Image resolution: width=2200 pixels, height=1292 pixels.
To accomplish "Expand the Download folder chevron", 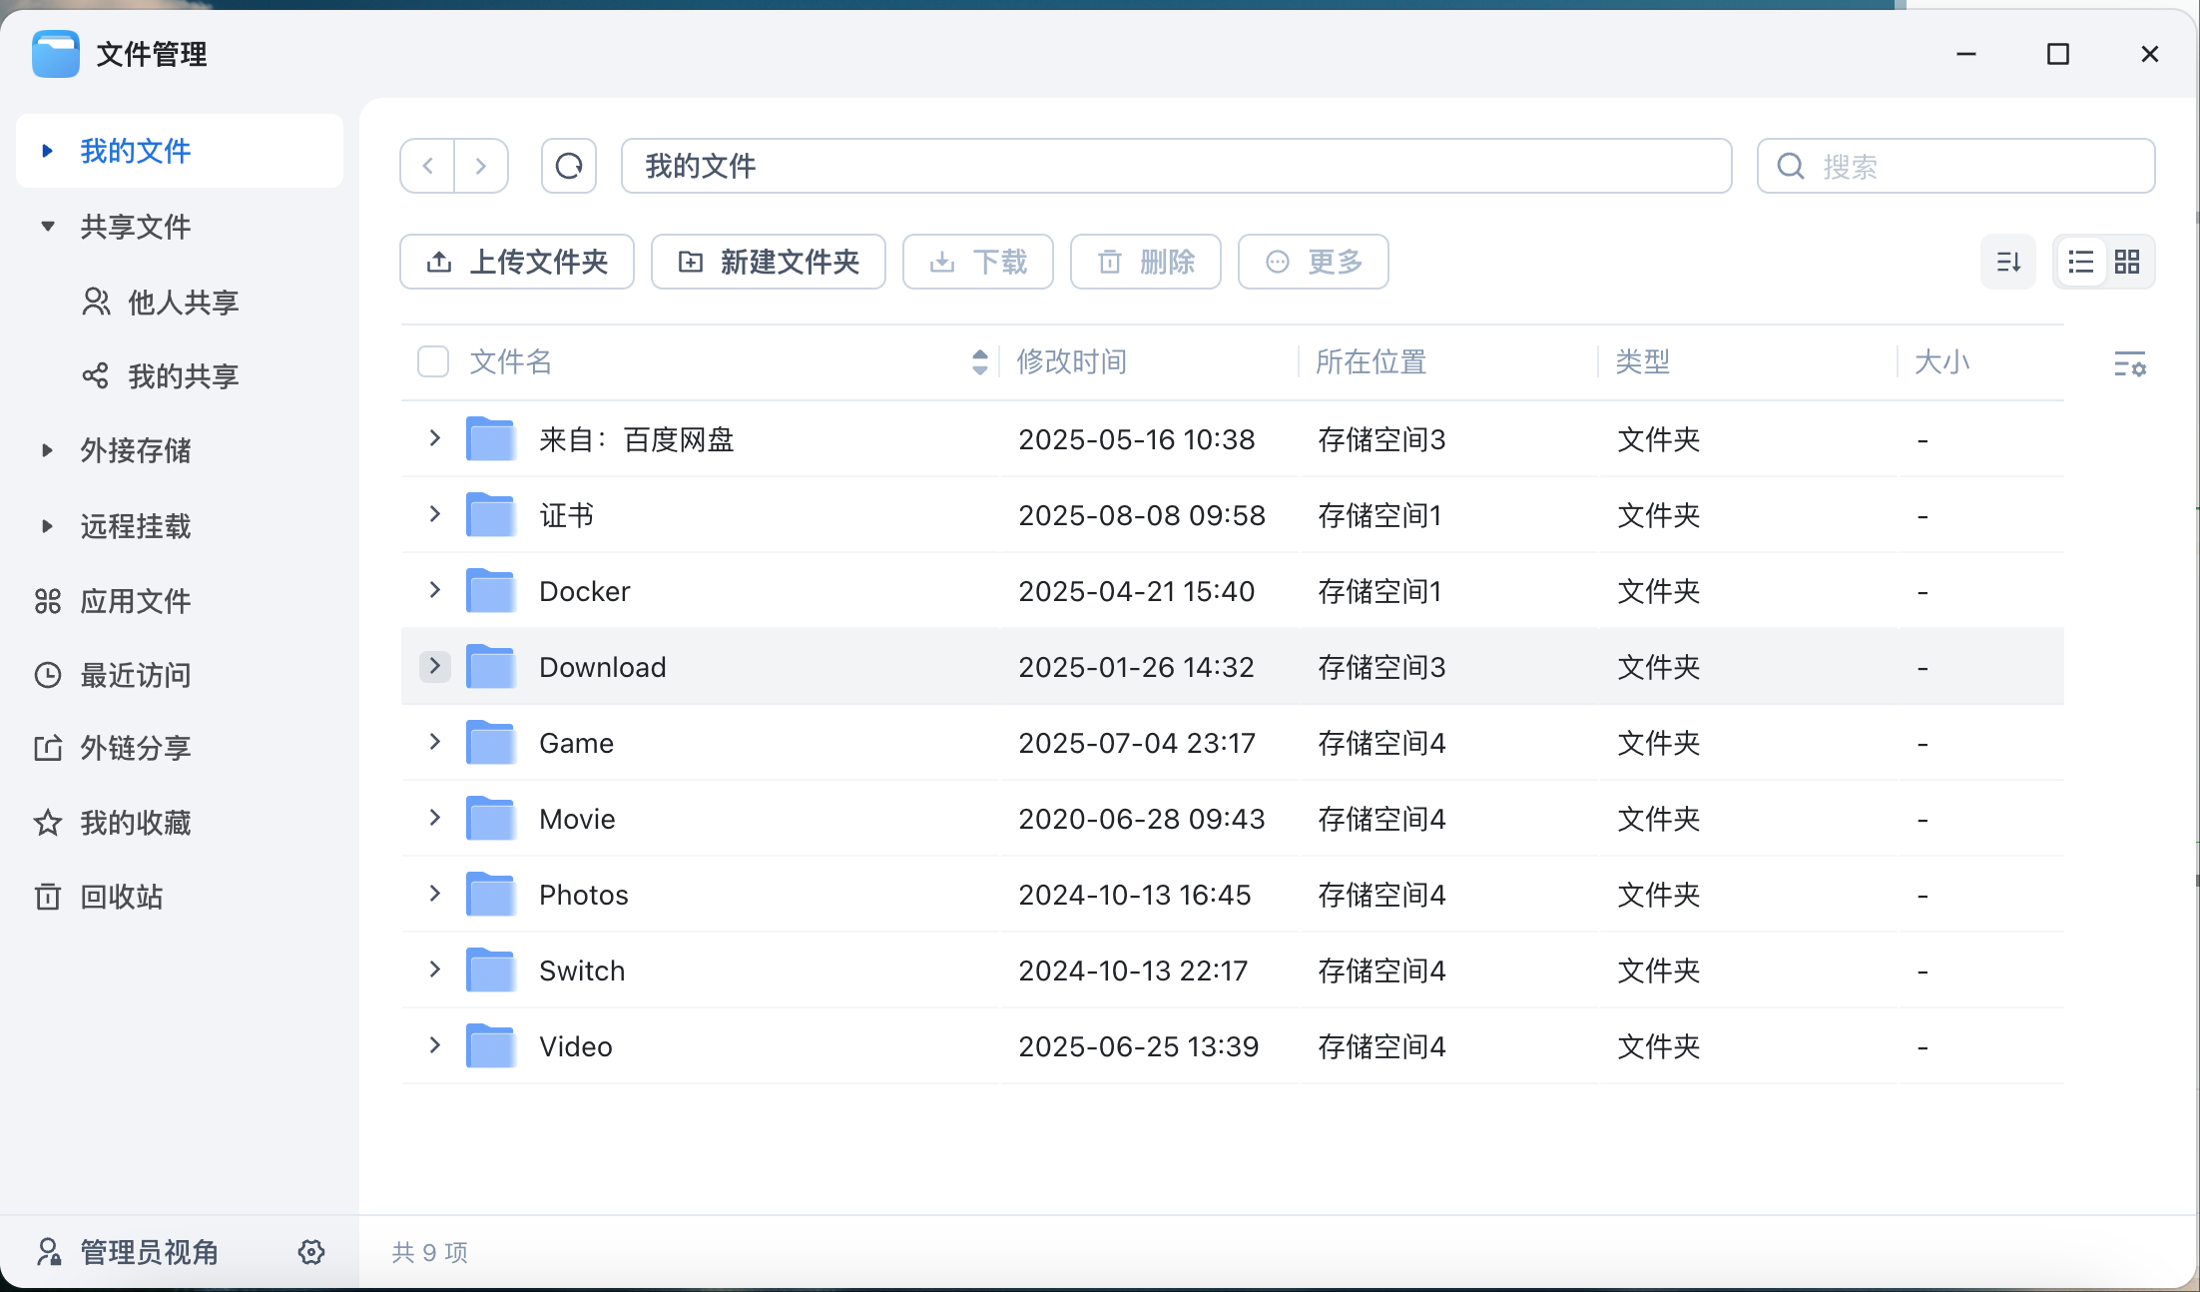I will point(434,666).
